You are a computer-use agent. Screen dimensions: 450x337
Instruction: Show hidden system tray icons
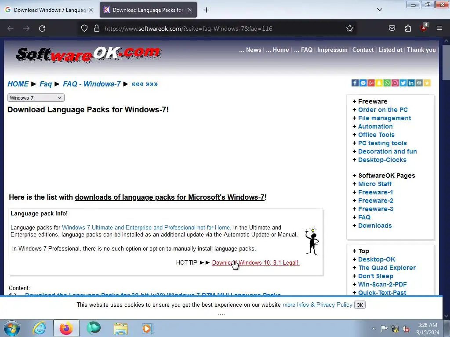coord(374,329)
